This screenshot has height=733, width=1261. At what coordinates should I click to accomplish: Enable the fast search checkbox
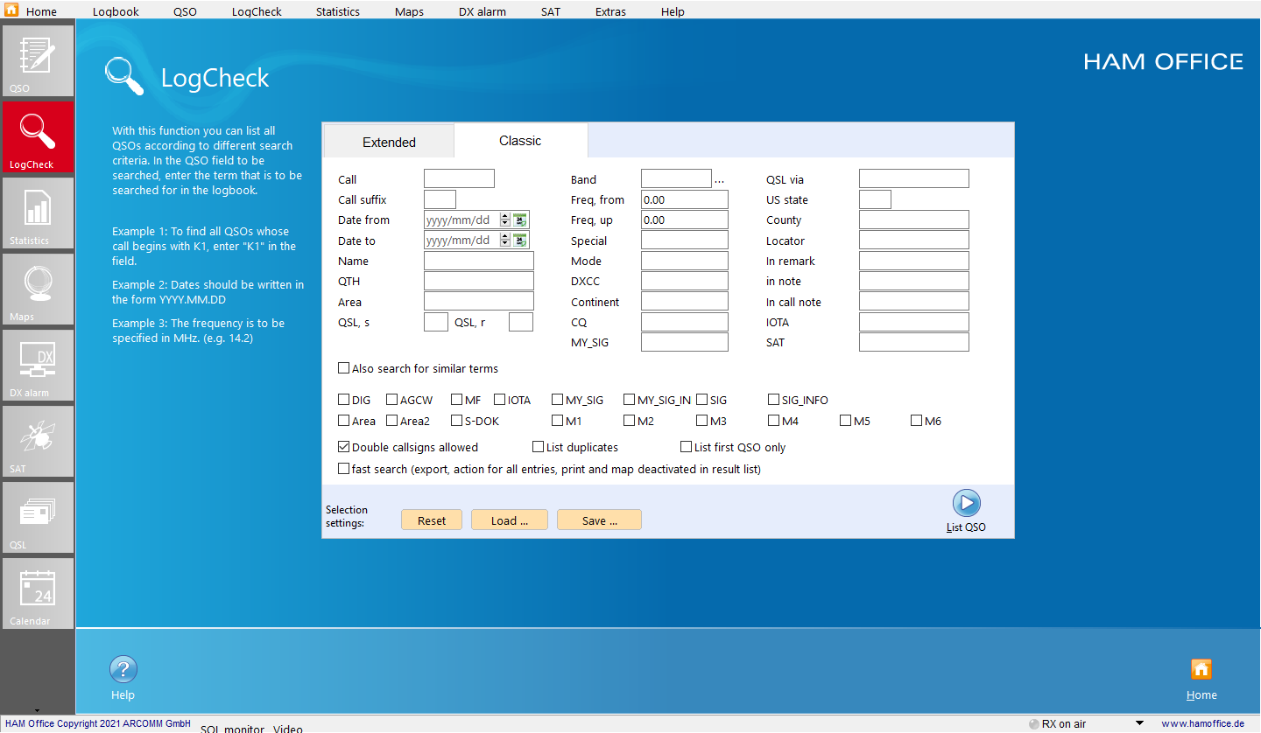(x=344, y=469)
